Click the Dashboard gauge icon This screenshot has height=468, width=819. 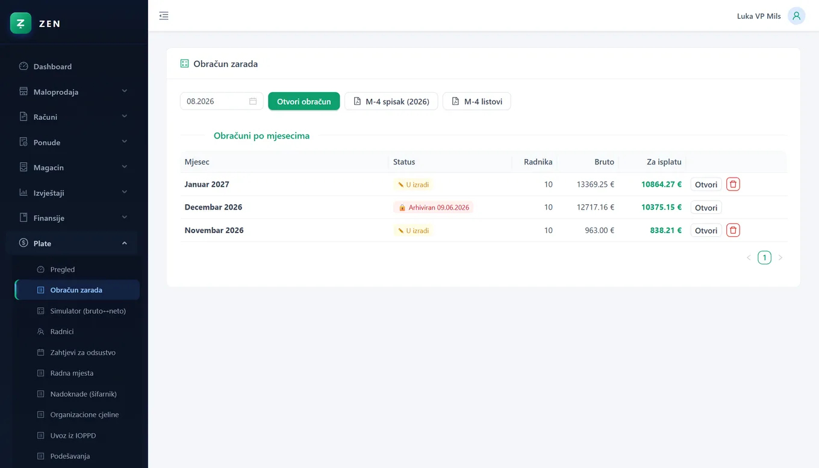click(23, 66)
